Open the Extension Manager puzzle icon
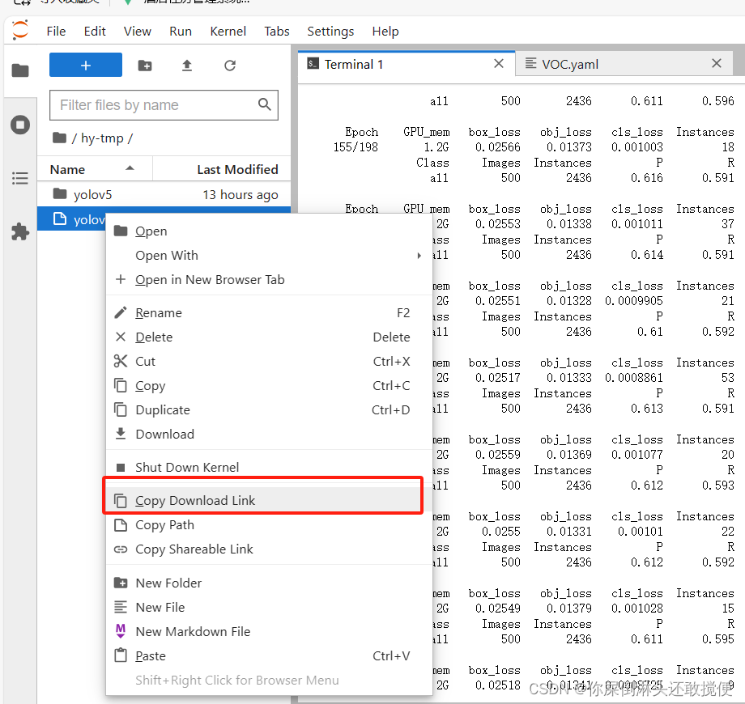This screenshot has height=704, width=745. click(20, 232)
